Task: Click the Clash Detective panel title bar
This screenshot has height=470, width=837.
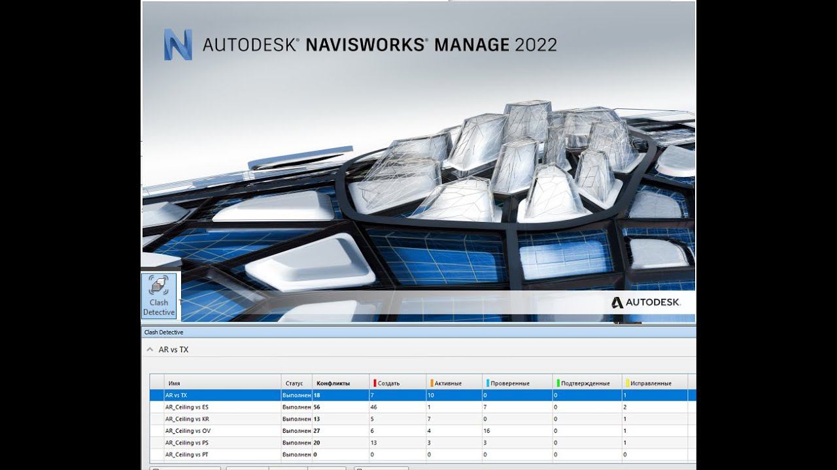Action: coord(418,332)
